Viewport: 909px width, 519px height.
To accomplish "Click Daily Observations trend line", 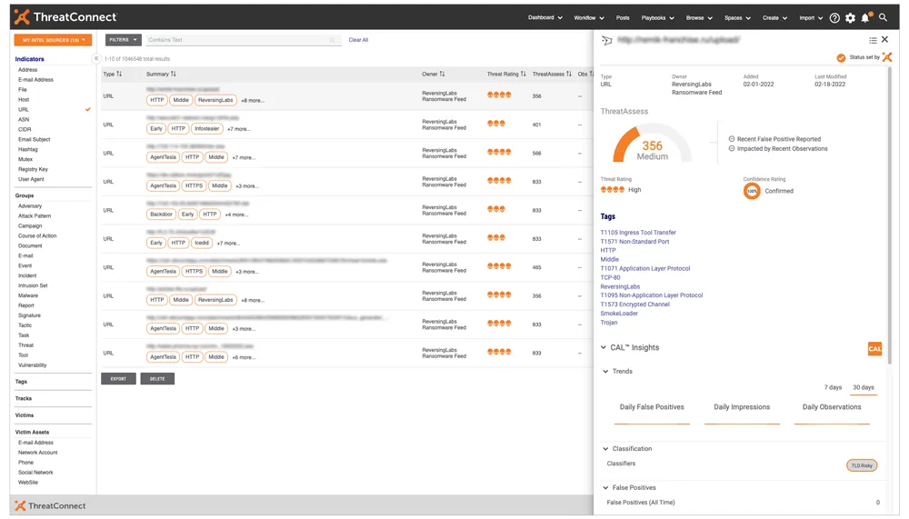I will coord(832,424).
